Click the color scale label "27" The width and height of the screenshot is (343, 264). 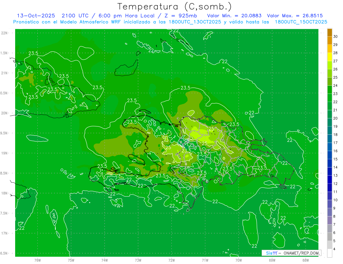[335, 61]
